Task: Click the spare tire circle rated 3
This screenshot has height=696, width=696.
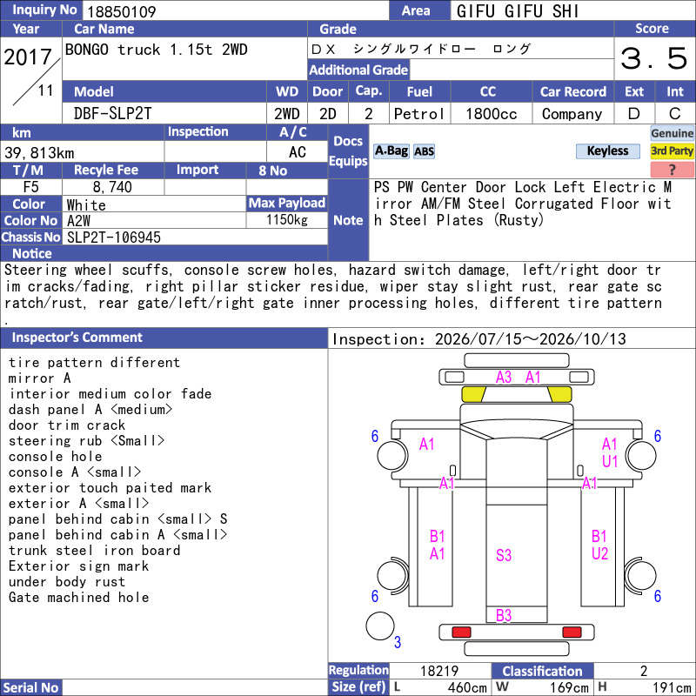Action: point(380,626)
